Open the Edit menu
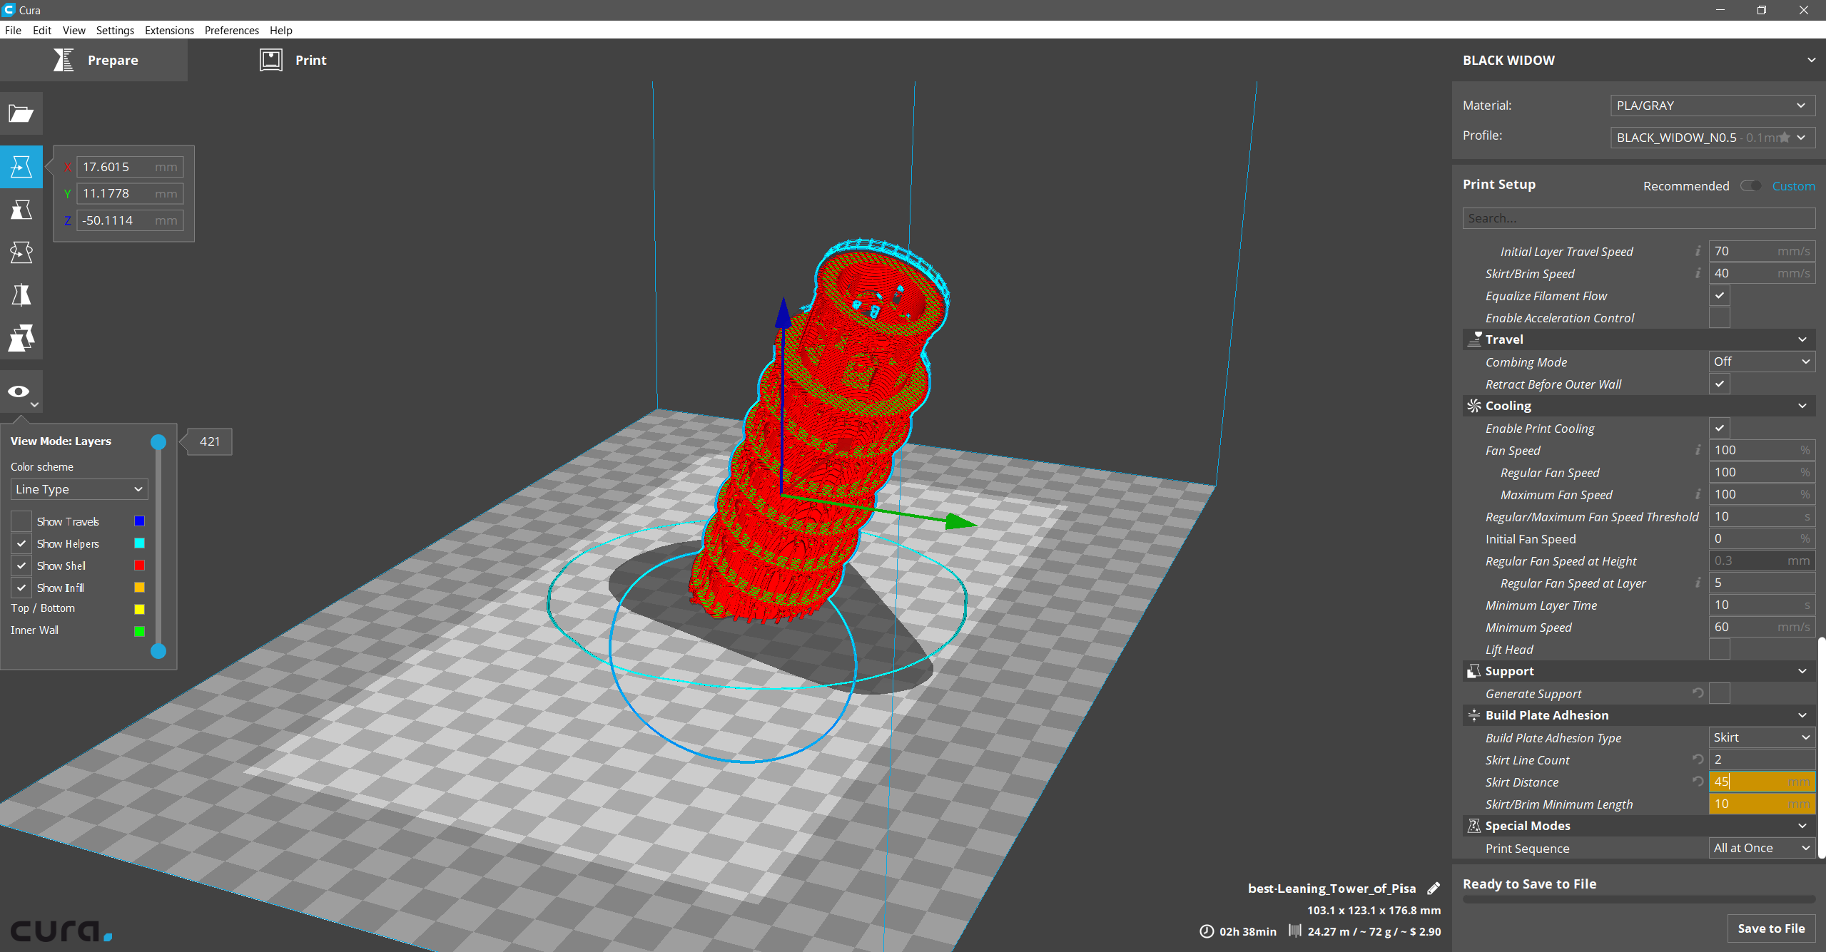Image resolution: width=1826 pixels, height=952 pixels. 42,30
